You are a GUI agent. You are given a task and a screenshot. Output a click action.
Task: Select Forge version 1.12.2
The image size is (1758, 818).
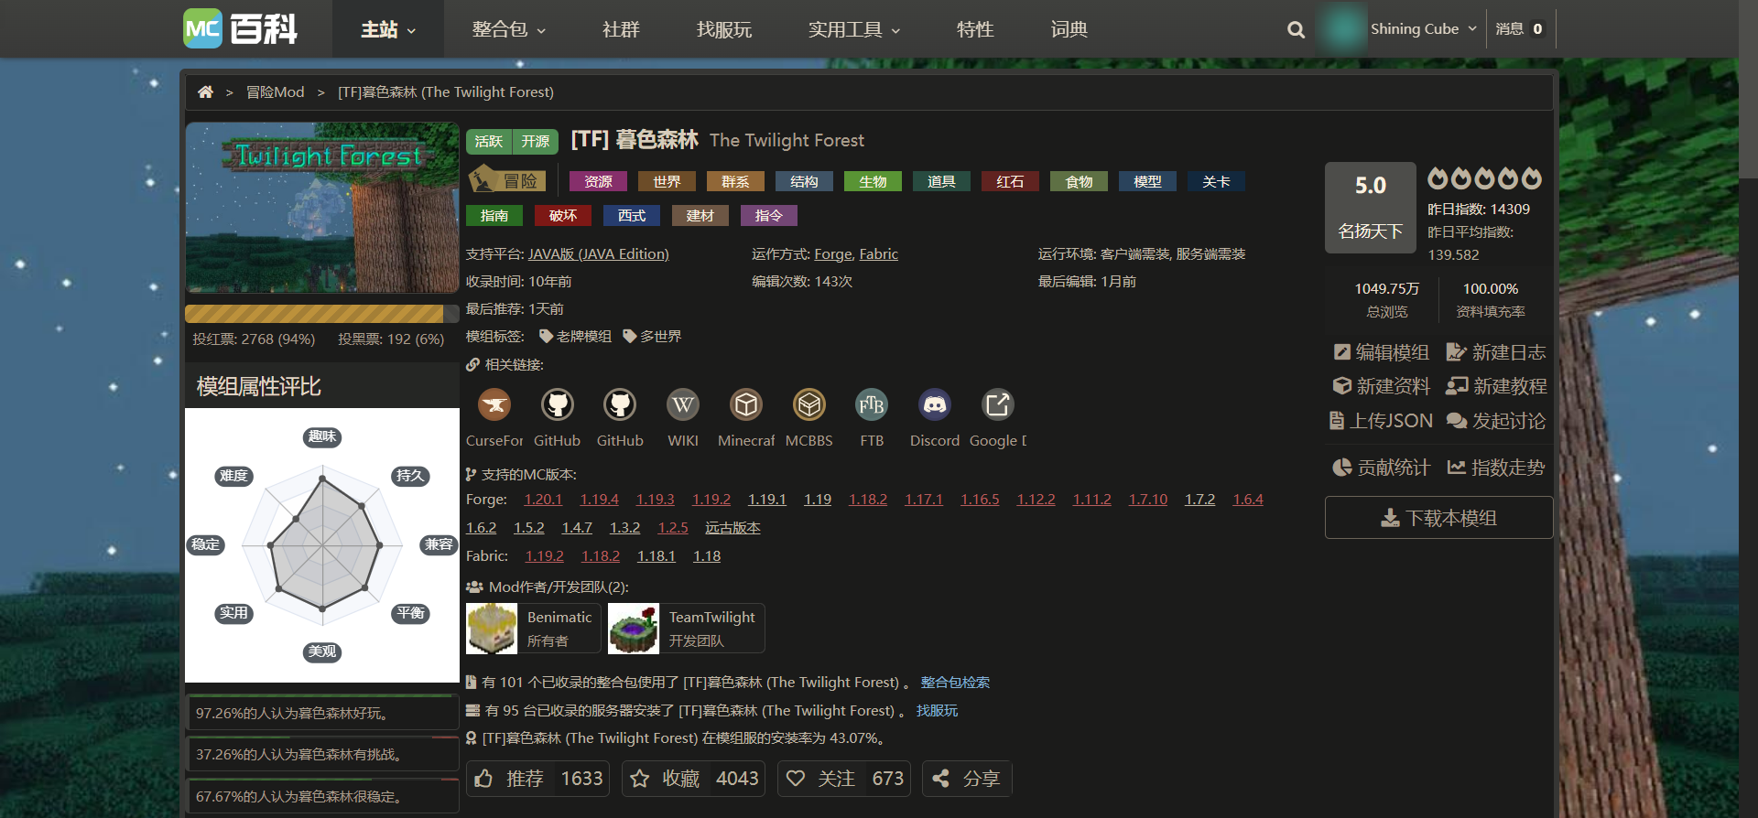pyautogui.click(x=1036, y=500)
